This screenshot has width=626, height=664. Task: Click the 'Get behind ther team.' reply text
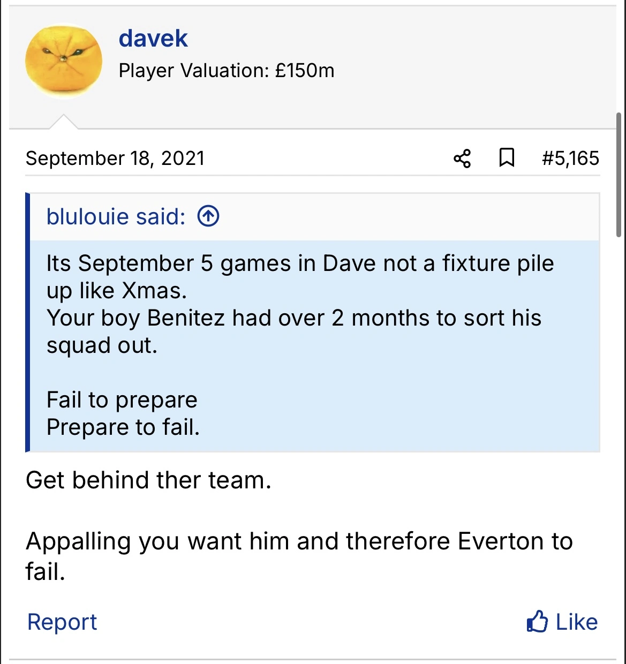148,480
